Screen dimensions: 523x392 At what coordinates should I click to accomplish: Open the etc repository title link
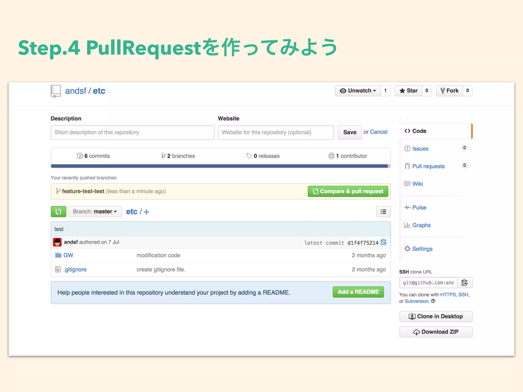click(x=99, y=91)
